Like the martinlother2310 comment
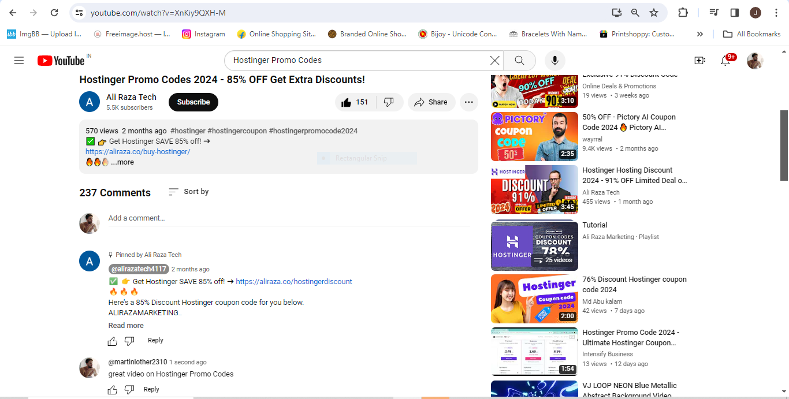Screen dimensions: 789x399 tap(113, 390)
